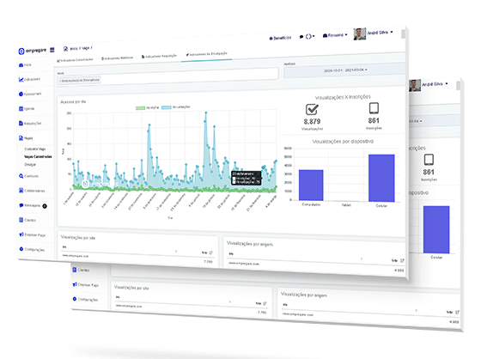The height and width of the screenshot is (359, 481).
Task: Open Clientes icon in front window sidebar
Action: 21,220
